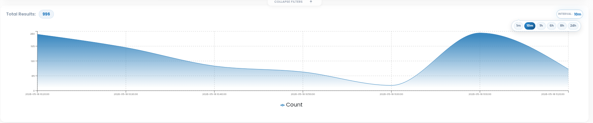Click the 10:30:00 x-axis timestamp
Image resolution: width=593 pixels, height=123 pixels.
[126, 94]
